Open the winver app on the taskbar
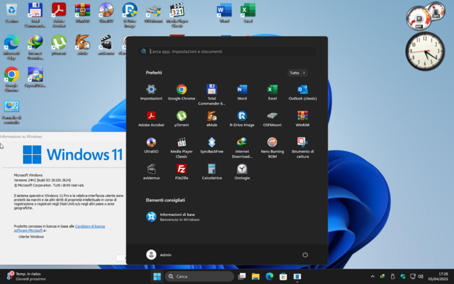The image size is (454, 284). coord(297,277)
